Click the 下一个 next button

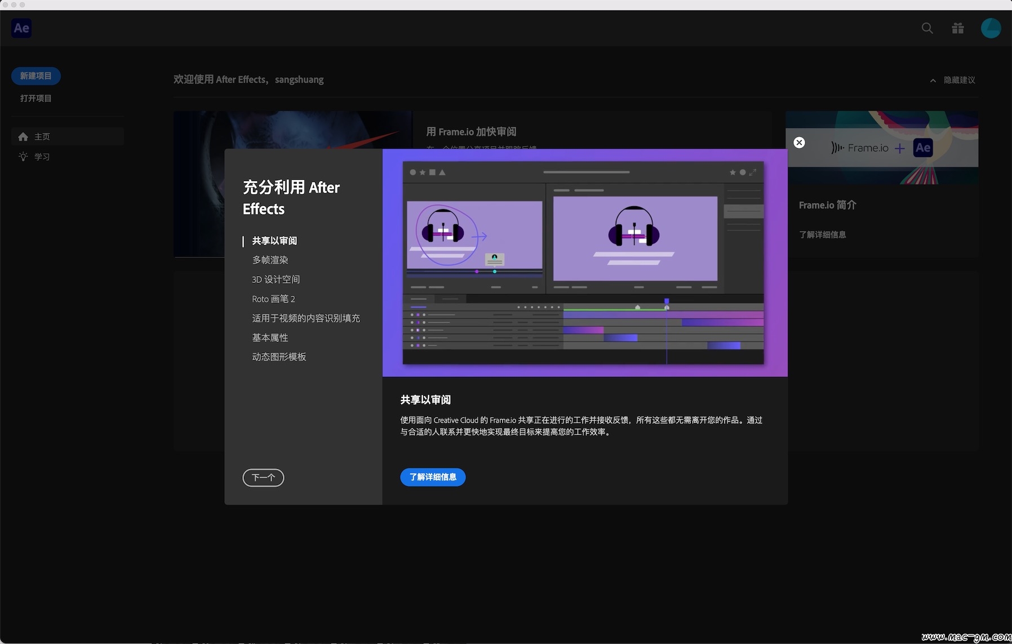pos(263,478)
